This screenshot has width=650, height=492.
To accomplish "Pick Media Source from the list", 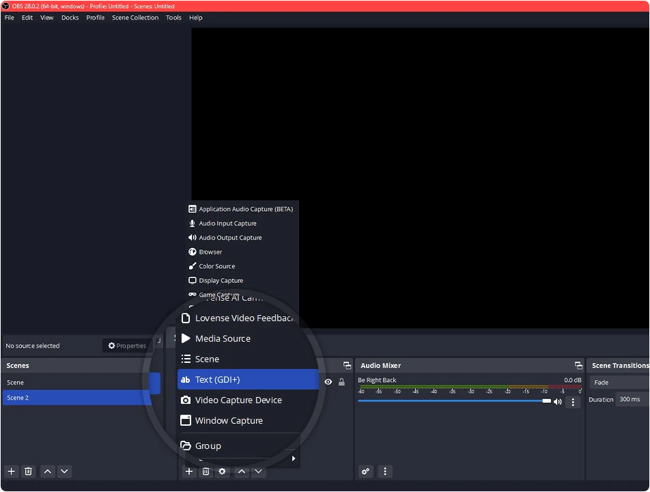I will [248, 338].
